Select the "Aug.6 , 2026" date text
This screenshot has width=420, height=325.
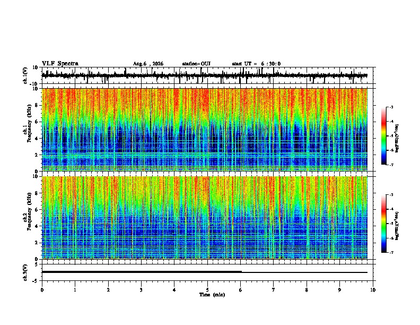tap(148, 64)
